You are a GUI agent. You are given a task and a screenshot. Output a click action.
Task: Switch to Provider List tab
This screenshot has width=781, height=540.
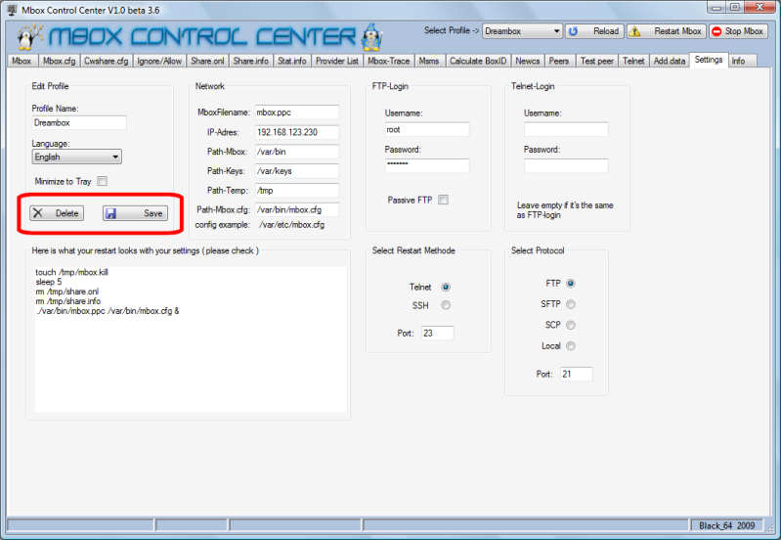click(337, 61)
